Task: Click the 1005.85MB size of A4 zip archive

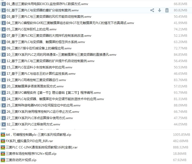Action: (181, 135)
